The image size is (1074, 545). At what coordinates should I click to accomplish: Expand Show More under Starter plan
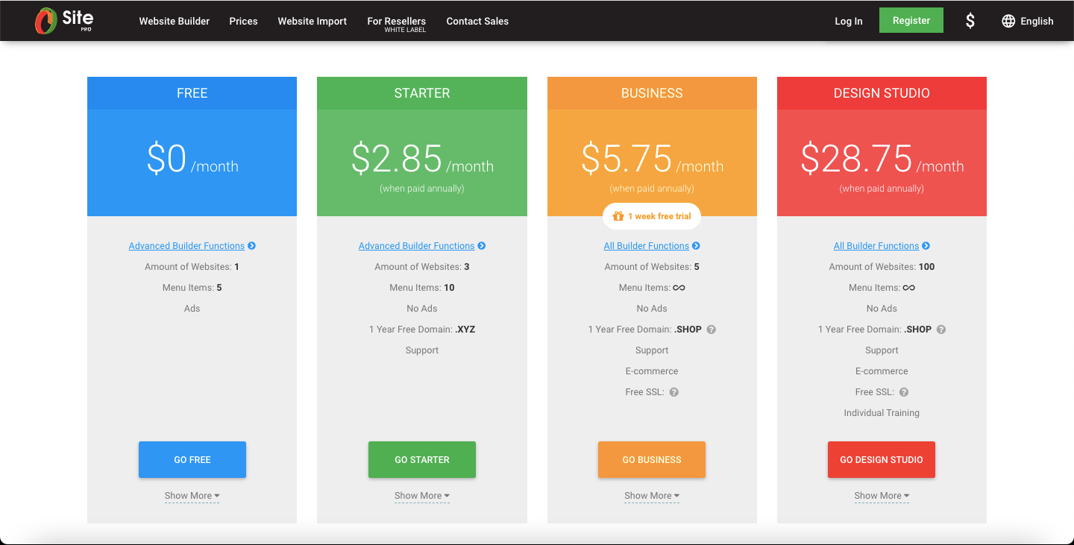pyautogui.click(x=422, y=496)
